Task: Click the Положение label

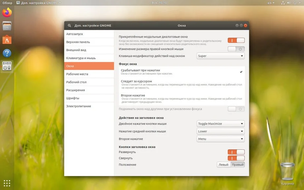Action: 127,165
